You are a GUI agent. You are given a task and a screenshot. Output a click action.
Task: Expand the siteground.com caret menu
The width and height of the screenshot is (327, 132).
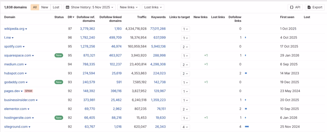[30, 127]
